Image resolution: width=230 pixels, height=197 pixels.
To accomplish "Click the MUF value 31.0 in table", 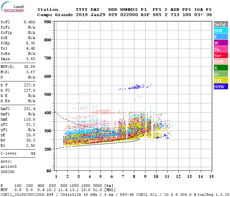I will pyautogui.click(x=97, y=190).
